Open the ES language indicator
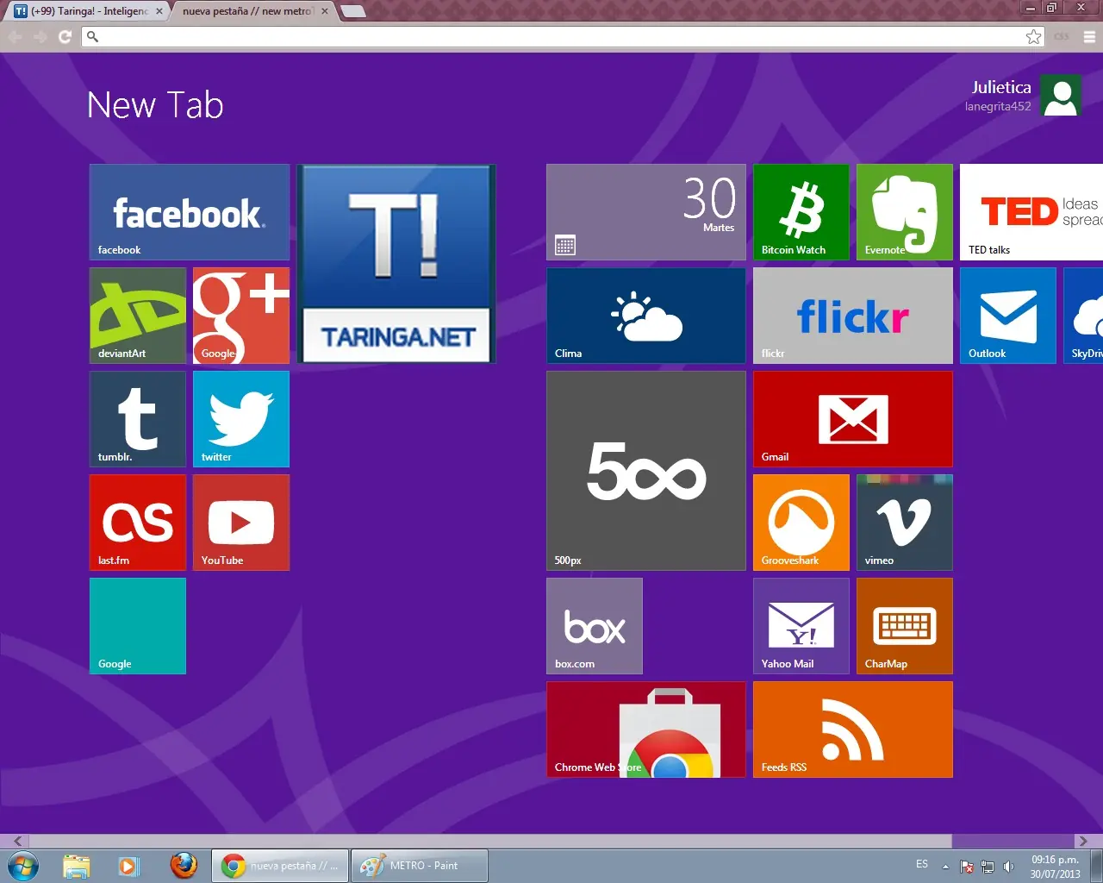1103x883 pixels. 922,864
